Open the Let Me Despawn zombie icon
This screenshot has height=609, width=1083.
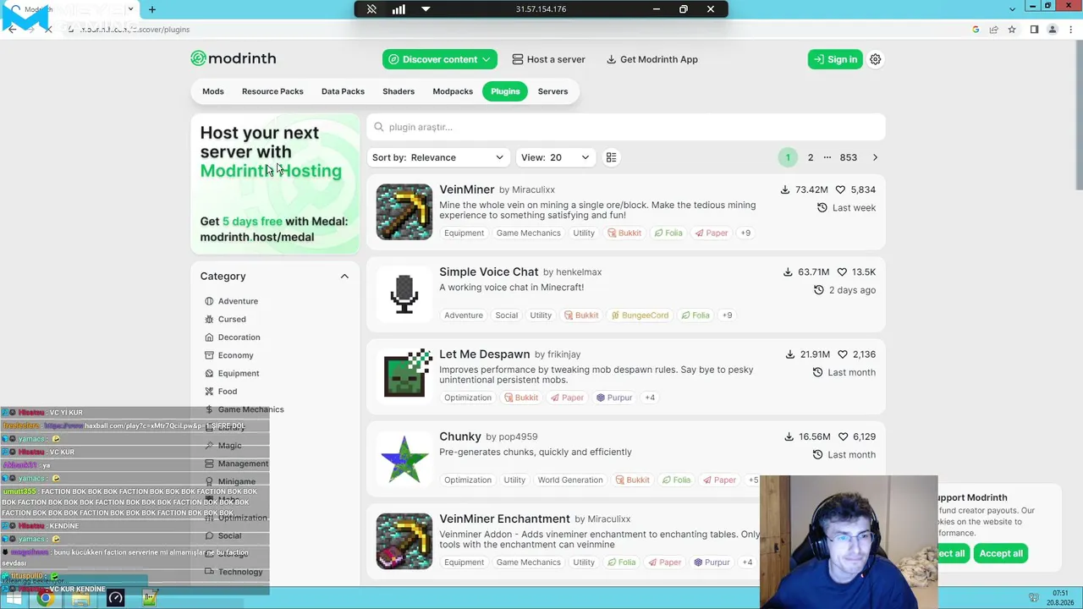tap(404, 376)
